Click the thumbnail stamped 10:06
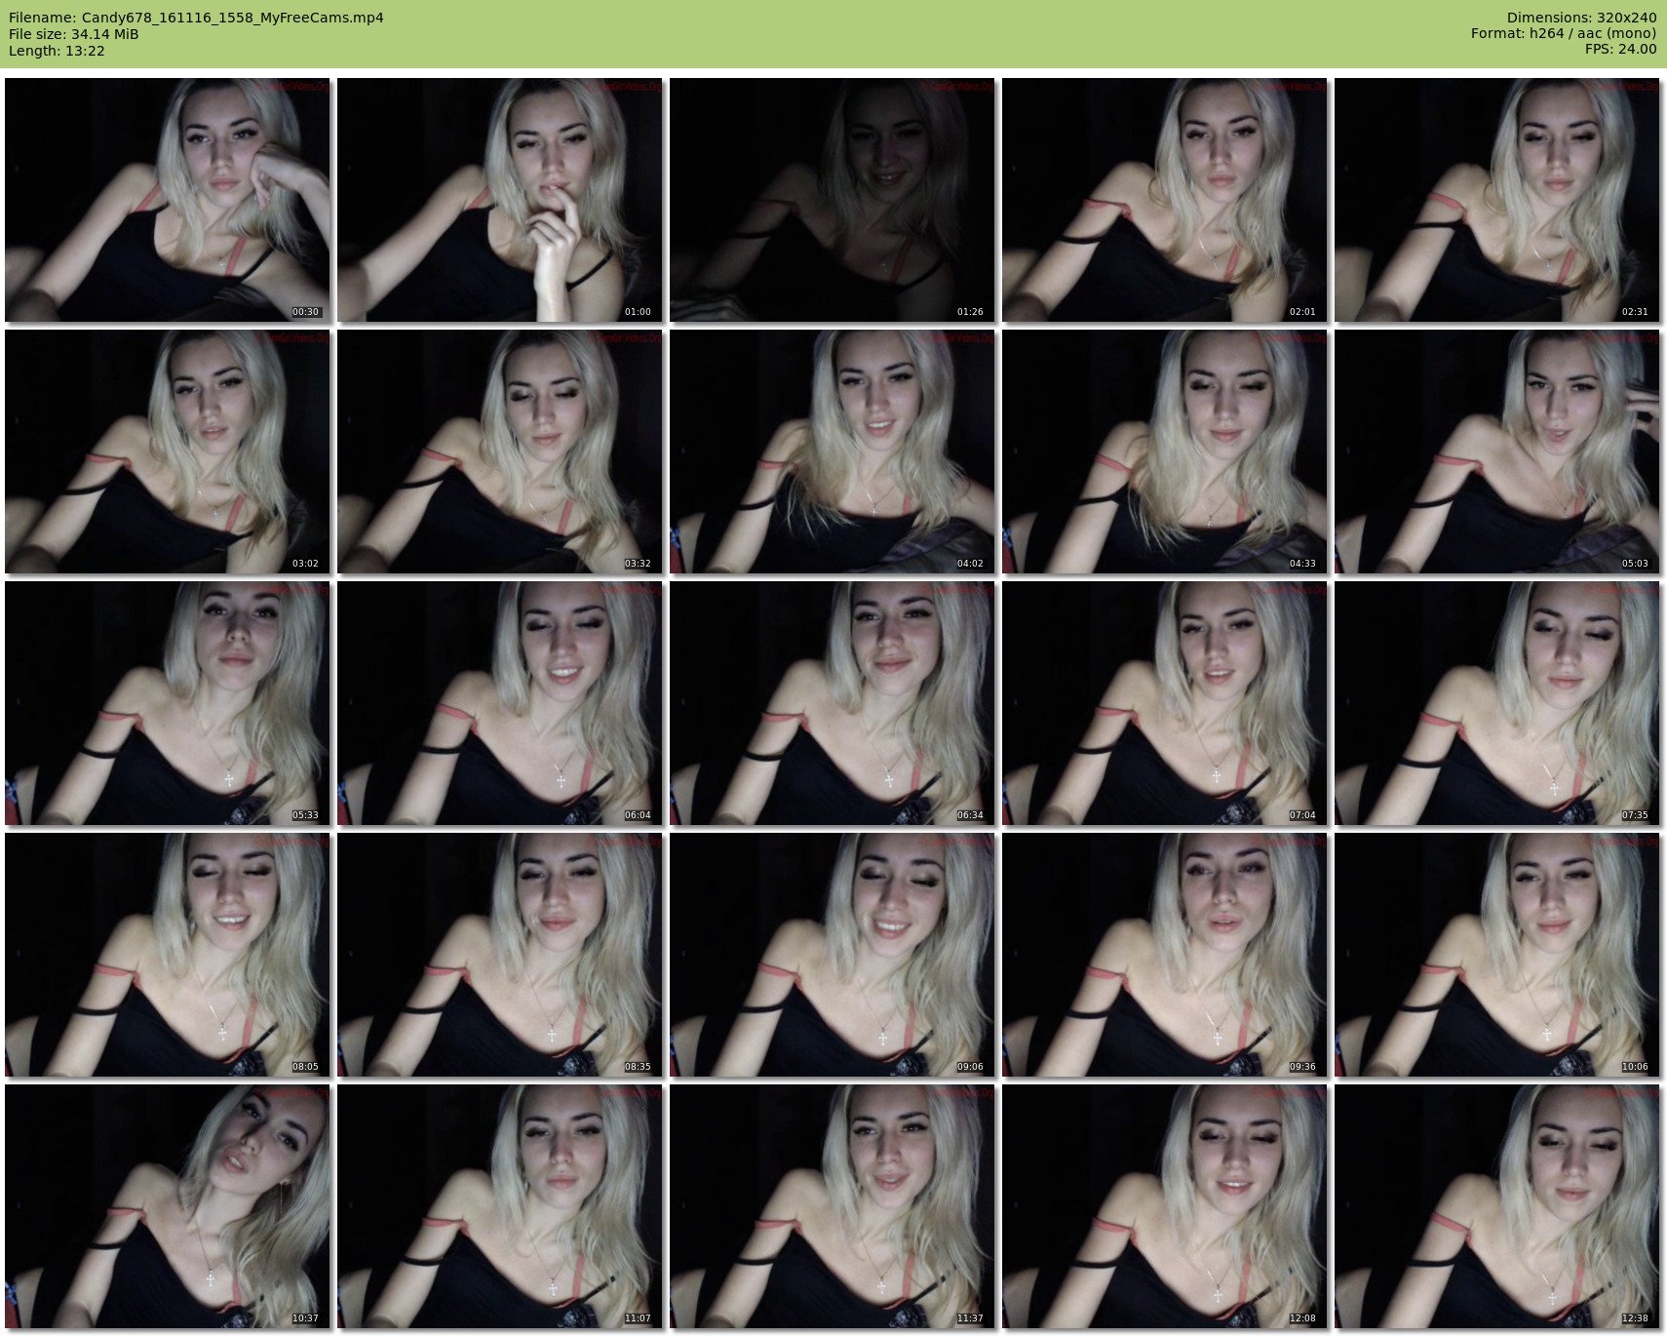 coord(1497,955)
